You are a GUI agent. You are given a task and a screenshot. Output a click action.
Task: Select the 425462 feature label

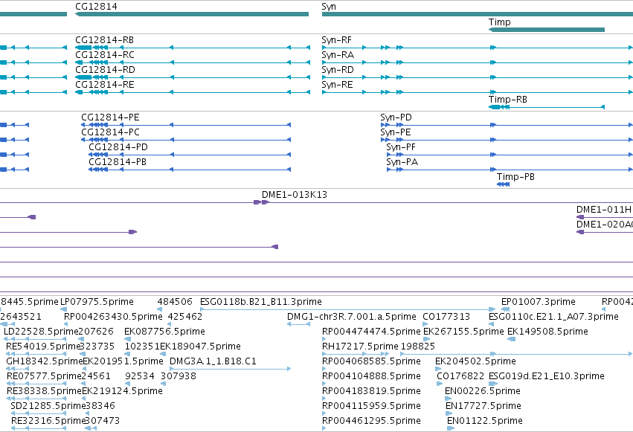(185, 317)
